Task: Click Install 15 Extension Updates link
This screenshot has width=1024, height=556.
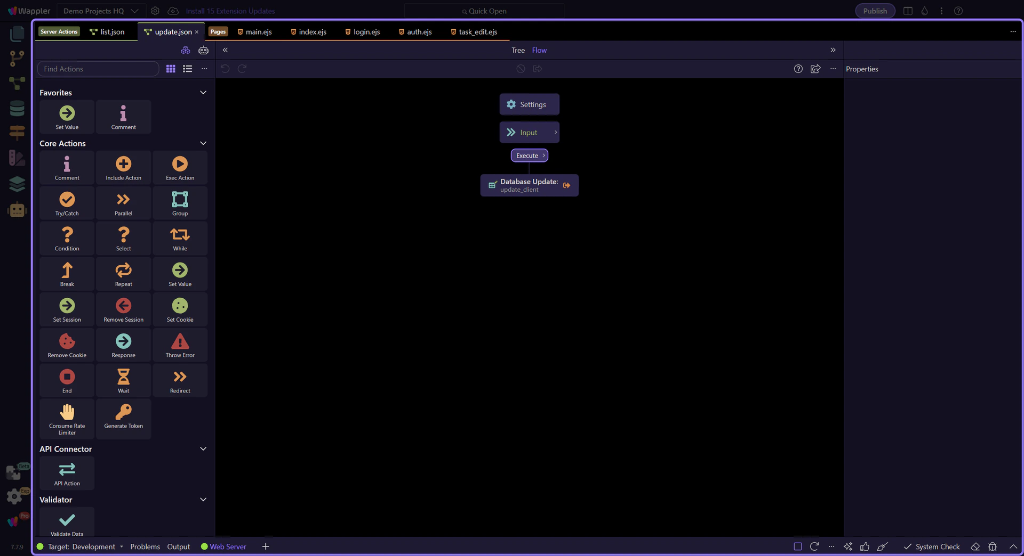Action: [230, 11]
